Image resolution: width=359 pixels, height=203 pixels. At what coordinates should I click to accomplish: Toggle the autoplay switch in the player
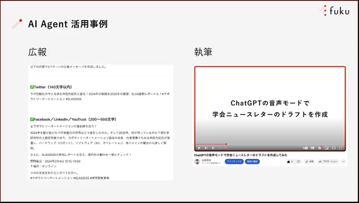305,148
